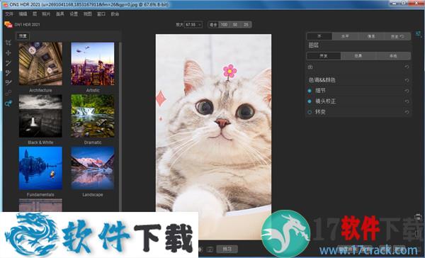Set zoom to 50 percent

pyautogui.click(x=235, y=25)
